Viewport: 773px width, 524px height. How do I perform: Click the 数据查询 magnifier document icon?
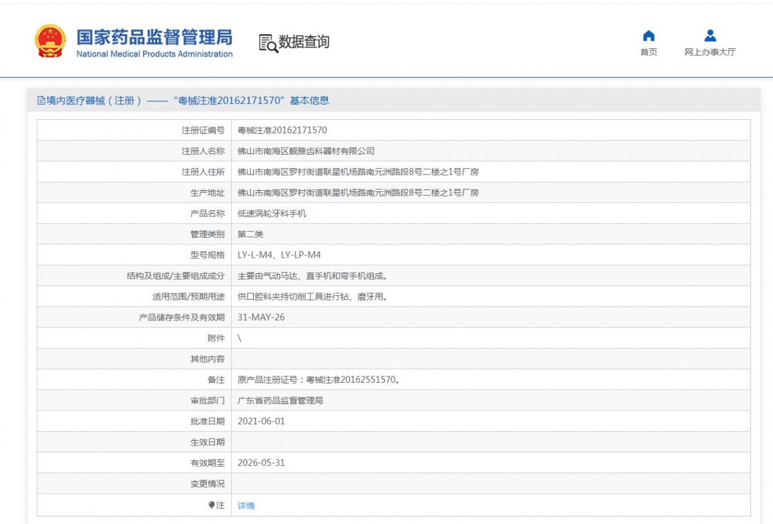point(268,43)
